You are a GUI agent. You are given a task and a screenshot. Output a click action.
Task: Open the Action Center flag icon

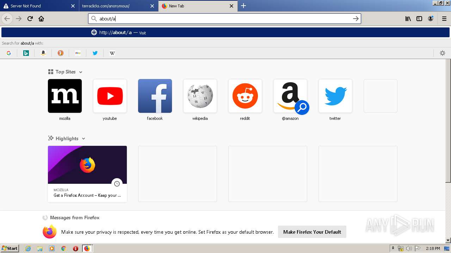click(x=417, y=248)
